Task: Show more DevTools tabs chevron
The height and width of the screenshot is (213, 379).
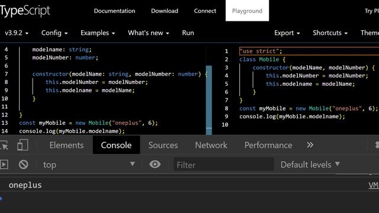Action: pos(310,145)
